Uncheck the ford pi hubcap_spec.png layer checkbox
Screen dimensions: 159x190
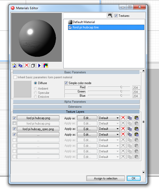click(x=14, y=129)
